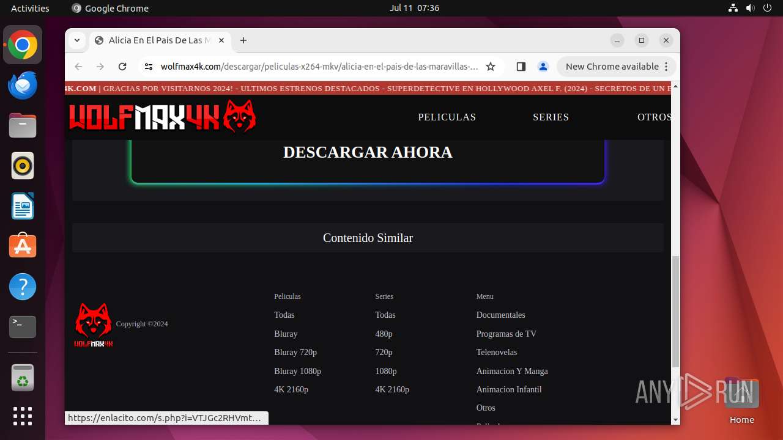783x440 pixels.
Task: Go forward in browser history
Action: 100,67
